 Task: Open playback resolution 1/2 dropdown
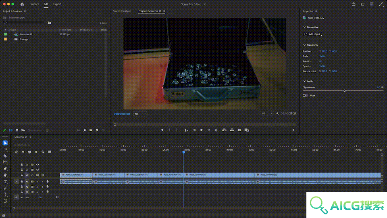[x=267, y=113]
